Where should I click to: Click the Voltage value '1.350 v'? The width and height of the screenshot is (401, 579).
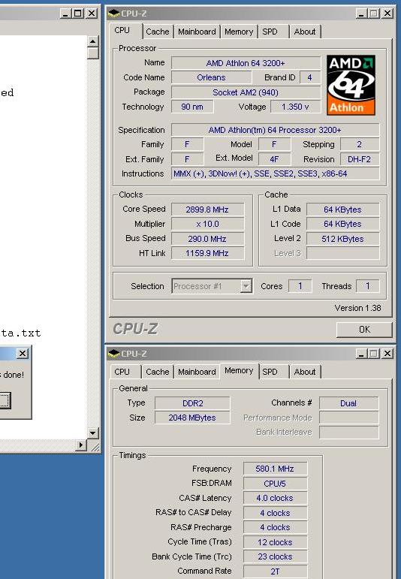[295, 107]
